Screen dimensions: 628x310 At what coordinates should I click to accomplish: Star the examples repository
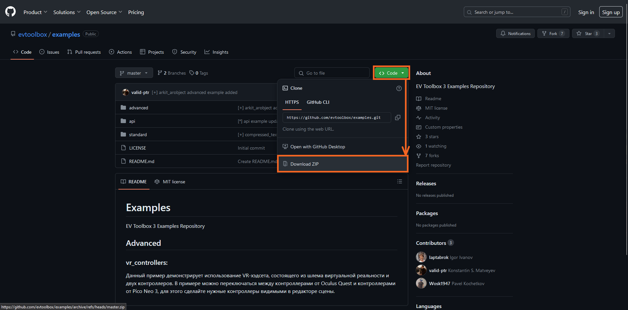588,33
